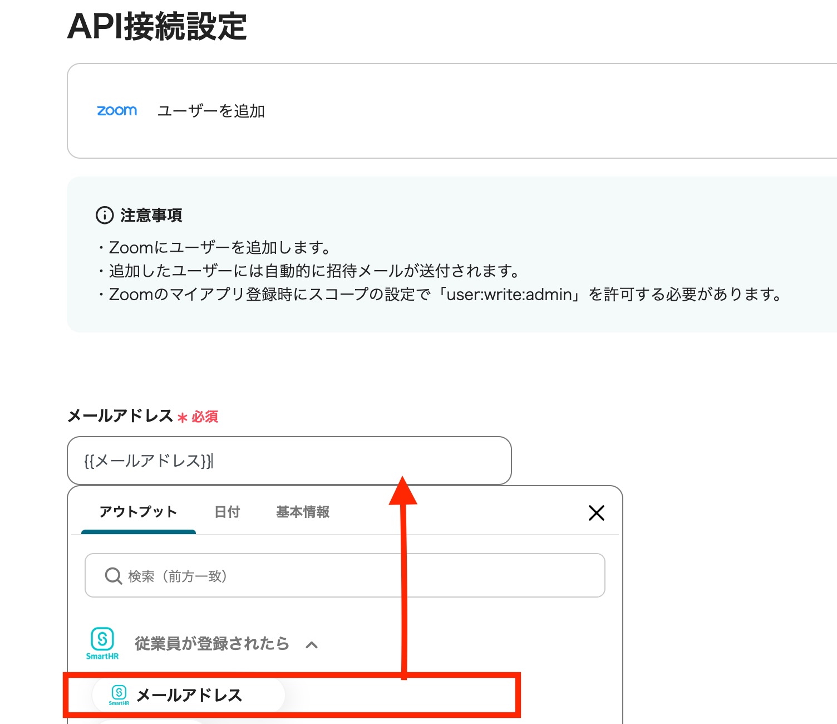Switch to the アウトプット tab
Screen dimensions: 837x724
(138, 512)
